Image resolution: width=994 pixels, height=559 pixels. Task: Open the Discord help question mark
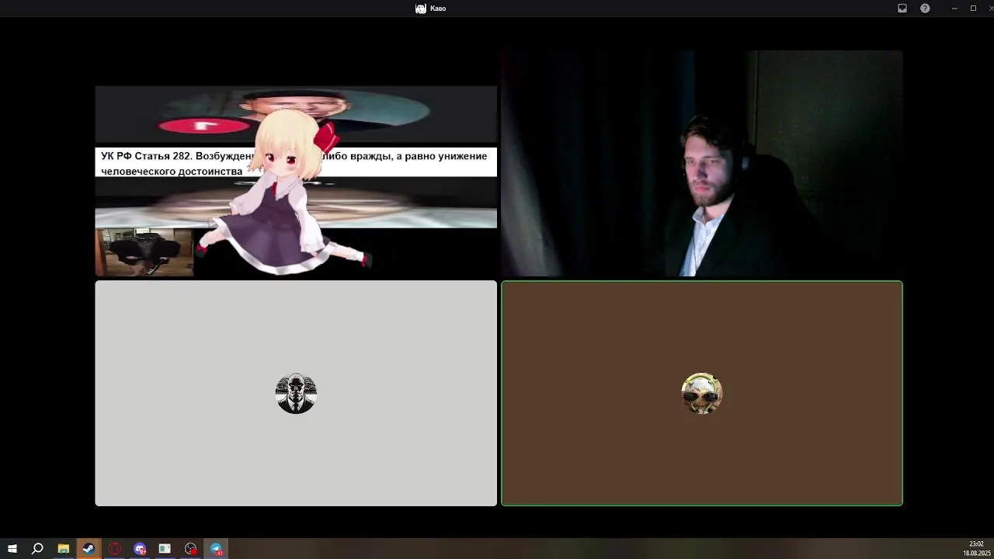925,9
